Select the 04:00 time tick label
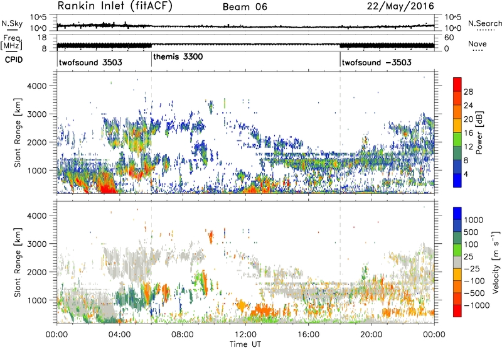The image size is (502, 348). 119,335
